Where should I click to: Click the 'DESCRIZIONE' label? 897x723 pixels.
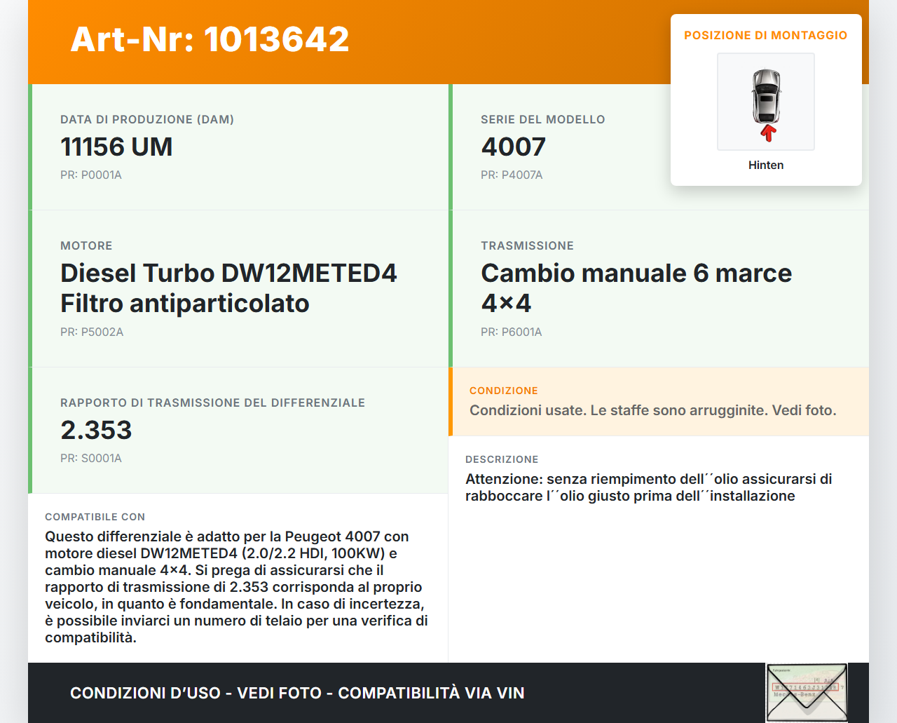coord(502,459)
